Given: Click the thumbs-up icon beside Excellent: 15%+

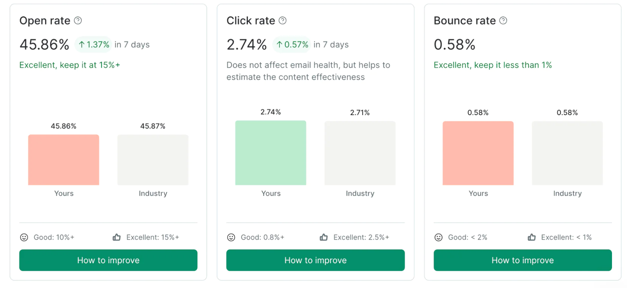Looking at the screenshot, I should click(x=117, y=237).
